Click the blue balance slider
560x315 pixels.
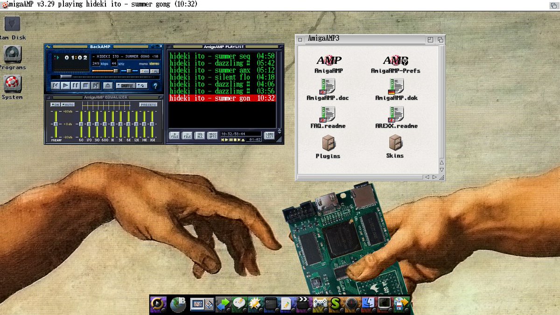click(x=129, y=71)
